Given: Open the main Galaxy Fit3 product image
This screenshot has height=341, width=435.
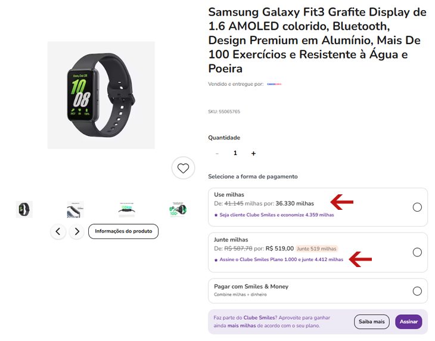Looking at the screenshot, I should click(101, 95).
